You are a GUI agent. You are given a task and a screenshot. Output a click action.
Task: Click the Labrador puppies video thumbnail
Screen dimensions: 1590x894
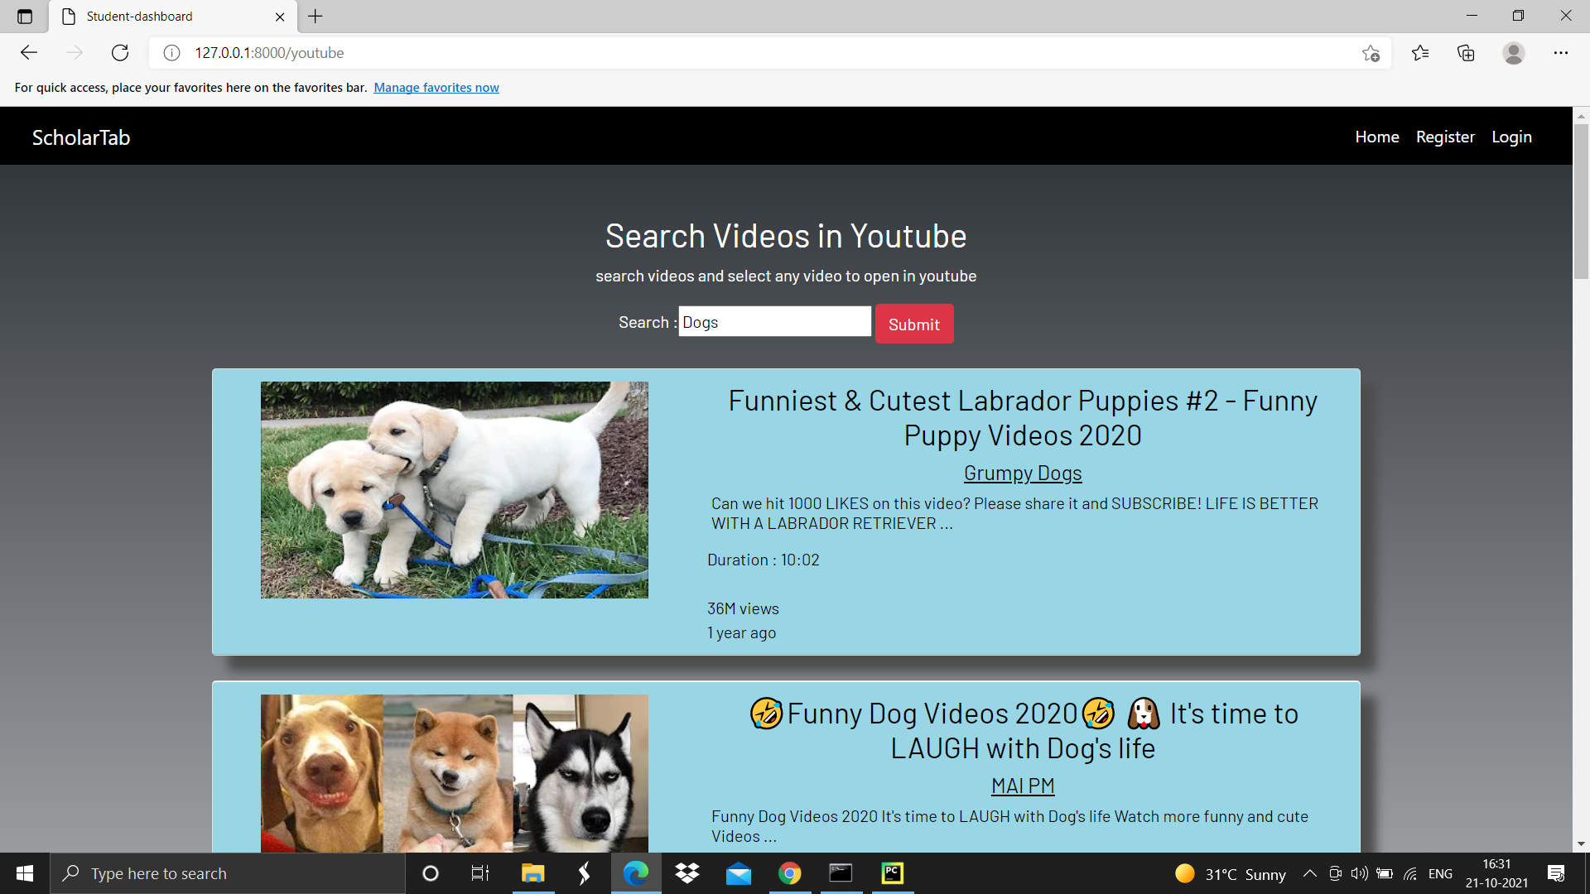pyautogui.click(x=455, y=489)
